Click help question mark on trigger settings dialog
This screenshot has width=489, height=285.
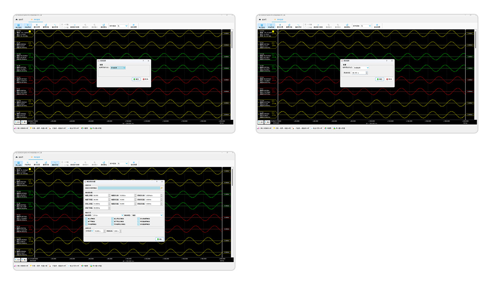click(x=156, y=182)
